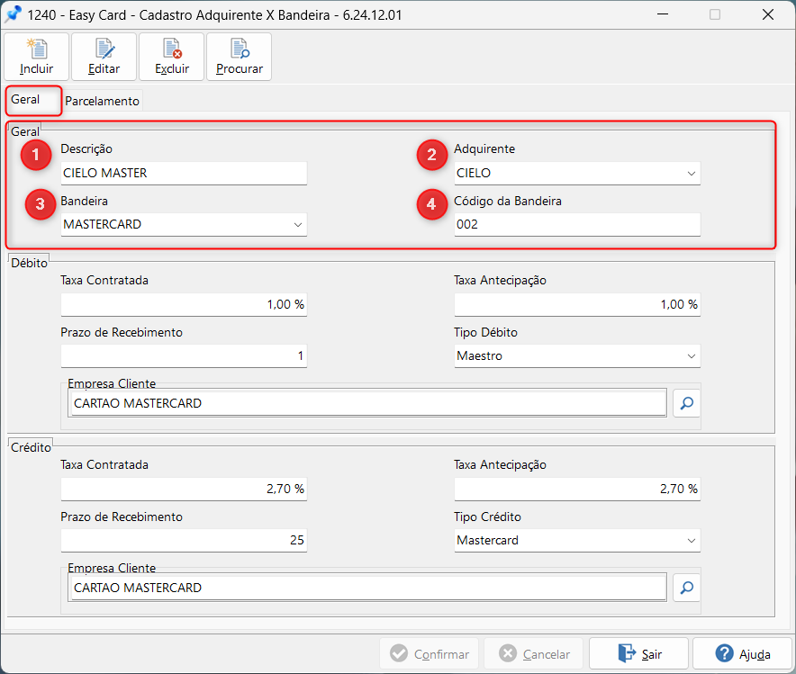Open the Tipo Crédito dropdown showing Mastercard
The width and height of the screenshot is (796, 674).
click(x=577, y=540)
